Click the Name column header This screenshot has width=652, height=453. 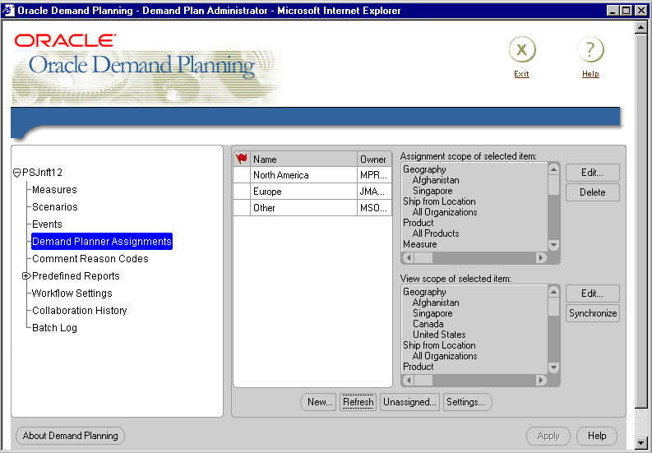point(303,159)
